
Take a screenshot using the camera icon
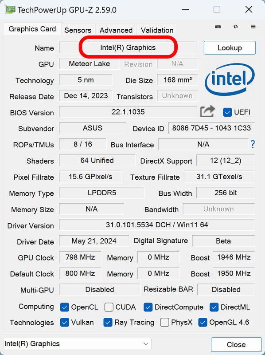pos(218,27)
